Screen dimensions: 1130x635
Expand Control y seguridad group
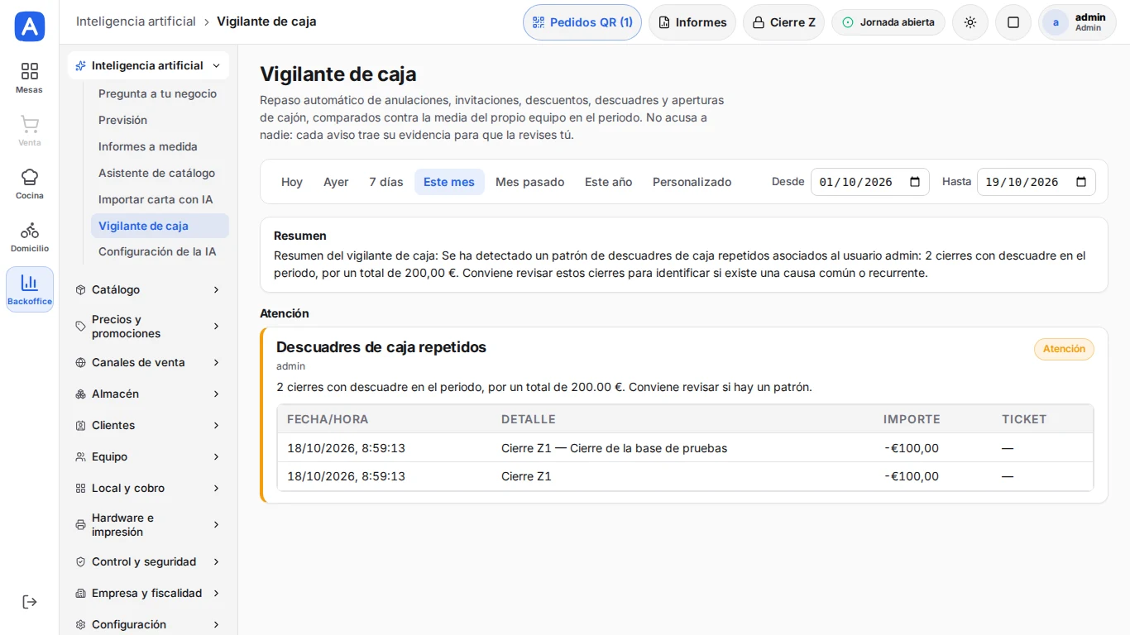tap(148, 561)
